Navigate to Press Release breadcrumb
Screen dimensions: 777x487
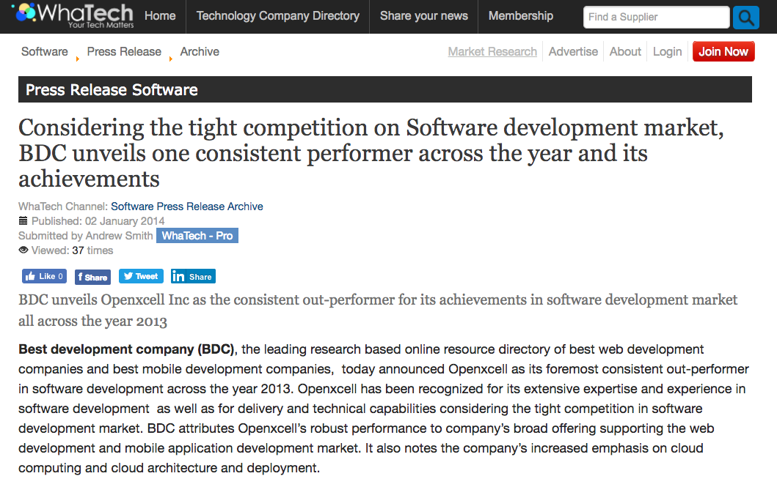tap(124, 51)
